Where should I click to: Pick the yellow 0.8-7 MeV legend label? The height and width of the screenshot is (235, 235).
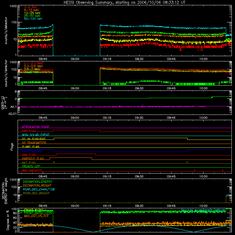[x=32, y=69]
